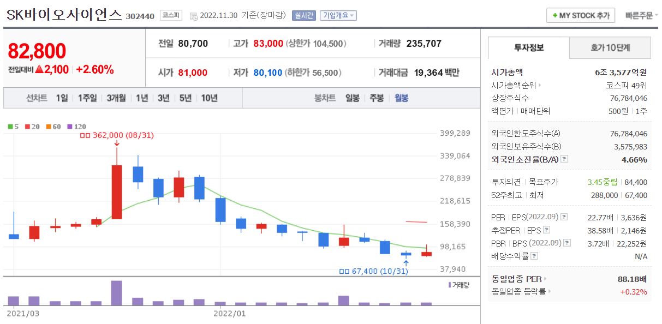Select the 3년 line chart period

coord(164,98)
